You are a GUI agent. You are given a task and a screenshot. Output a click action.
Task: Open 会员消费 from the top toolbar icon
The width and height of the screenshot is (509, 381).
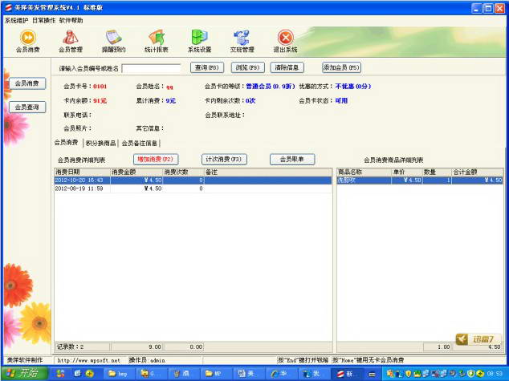pyautogui.click(x=28, y=41)
